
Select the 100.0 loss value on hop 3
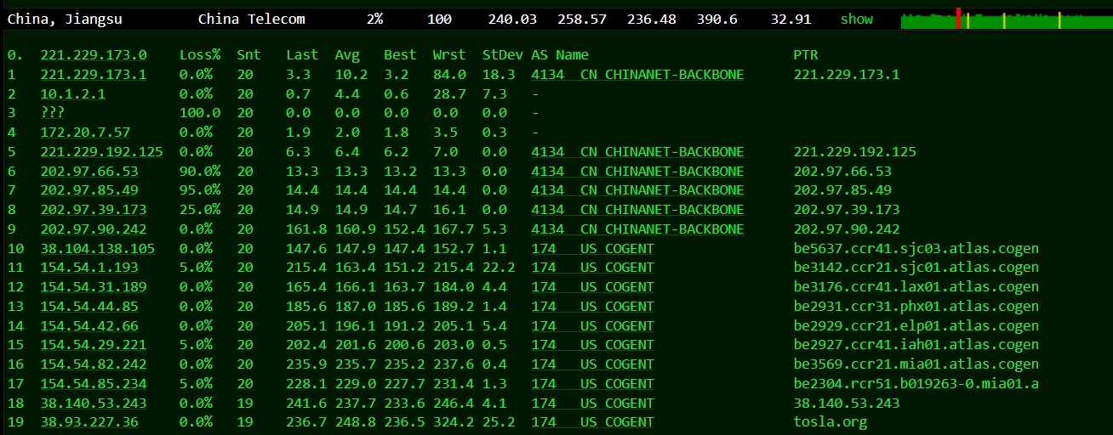click(200, 113)
